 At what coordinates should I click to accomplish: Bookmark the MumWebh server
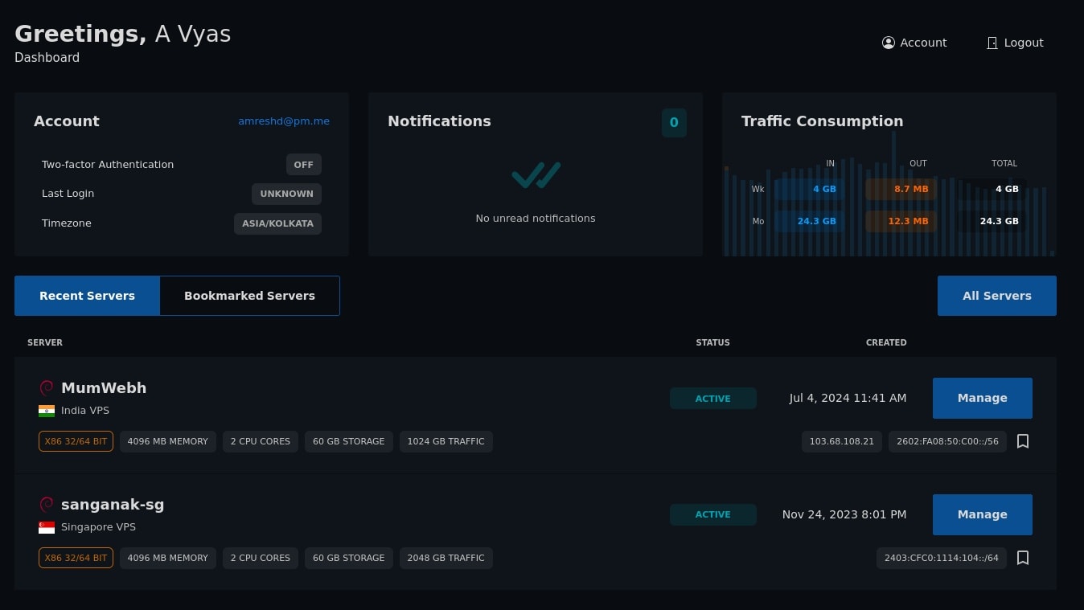point(1023,441)
